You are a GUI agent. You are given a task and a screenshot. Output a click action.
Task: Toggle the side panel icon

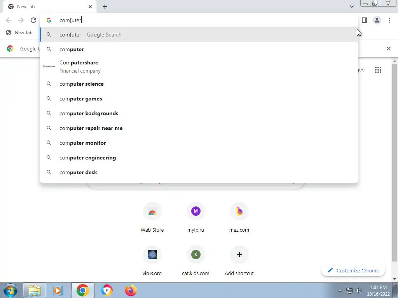pos(365,20)
